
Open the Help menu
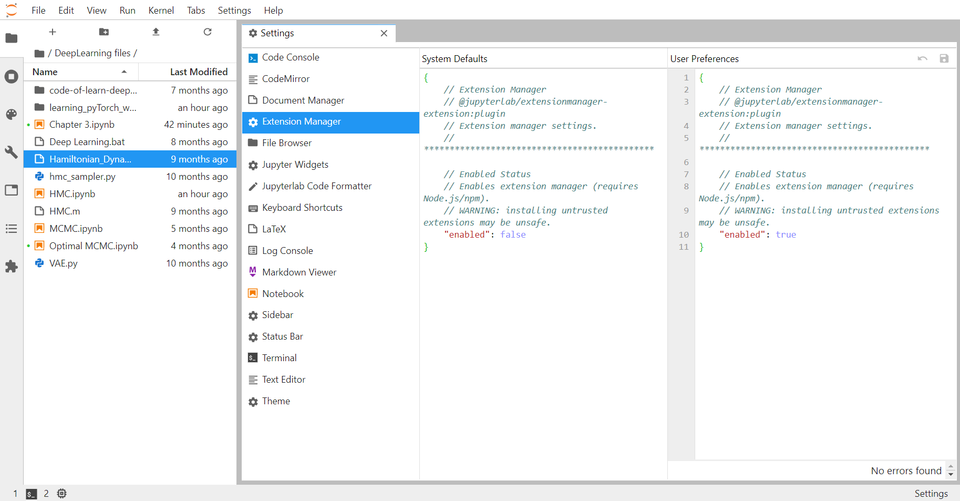(273, 10)
